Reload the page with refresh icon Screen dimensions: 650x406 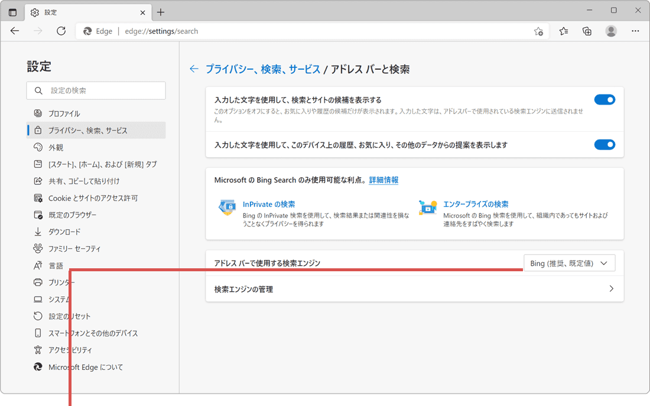[x=61, y=31]
